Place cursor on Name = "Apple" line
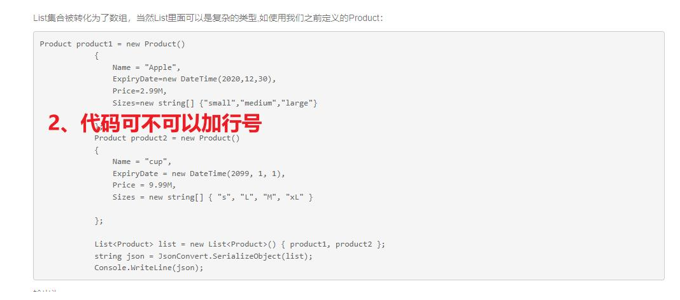680x300 pixels. [x=146, y=67]
